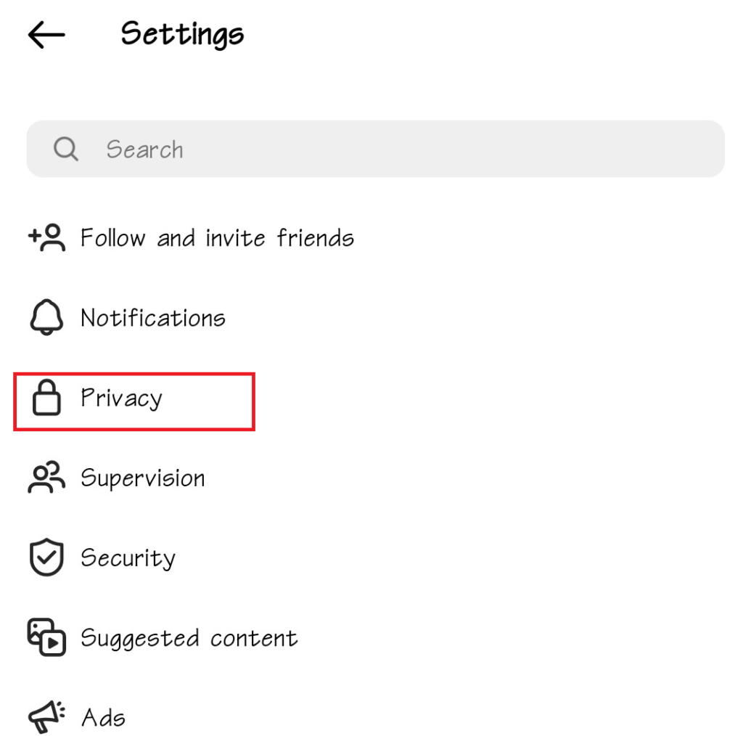Tap the padlock privacy icon

(x=46, y=398)
